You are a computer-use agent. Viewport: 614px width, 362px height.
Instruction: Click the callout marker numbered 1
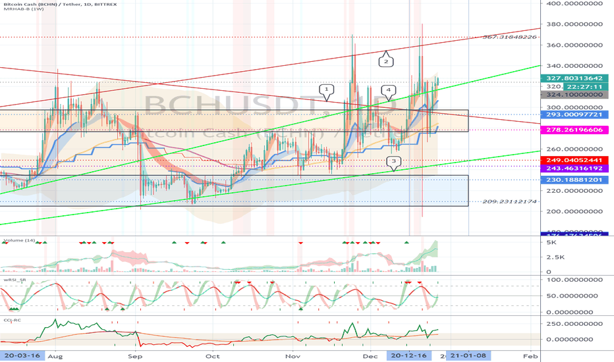tap(326, 90)
